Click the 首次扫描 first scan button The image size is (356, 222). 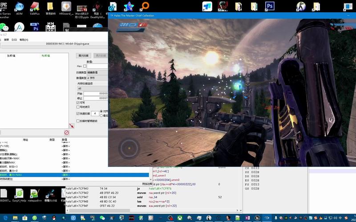pyautogui.click(x=84, y=55)
